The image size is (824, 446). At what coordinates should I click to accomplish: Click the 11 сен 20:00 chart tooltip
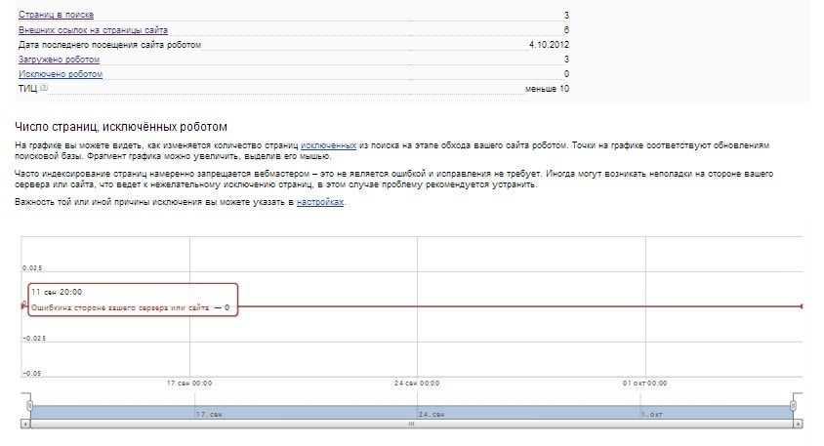pyautogui.click(x=131, y=300)
